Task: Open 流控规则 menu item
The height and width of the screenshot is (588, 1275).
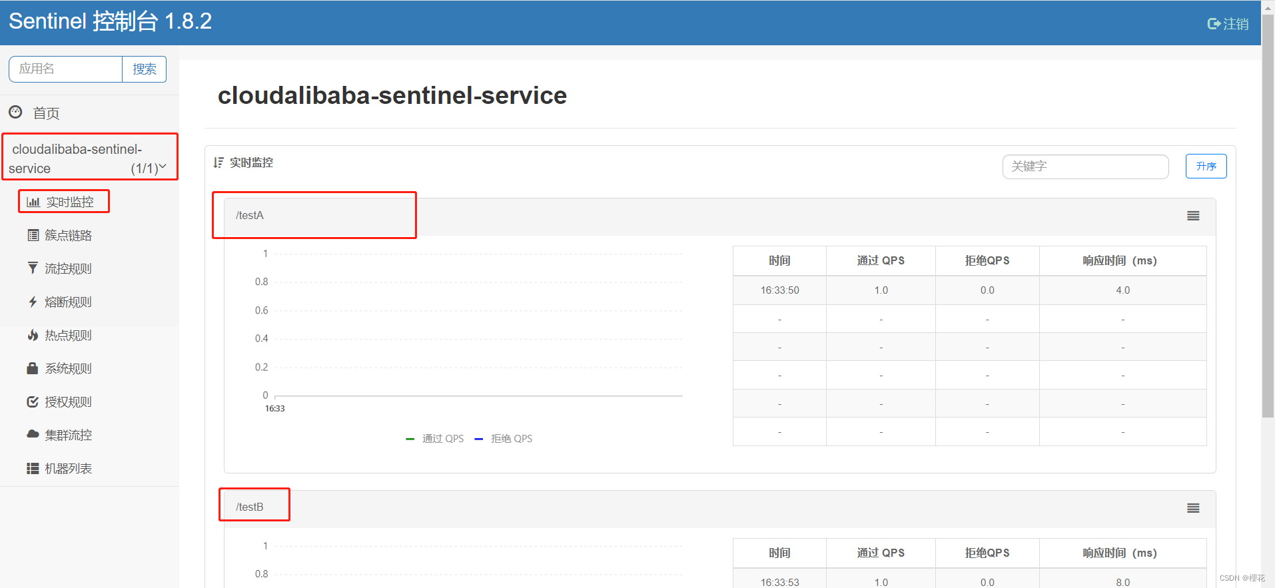Action: [68, 268]
